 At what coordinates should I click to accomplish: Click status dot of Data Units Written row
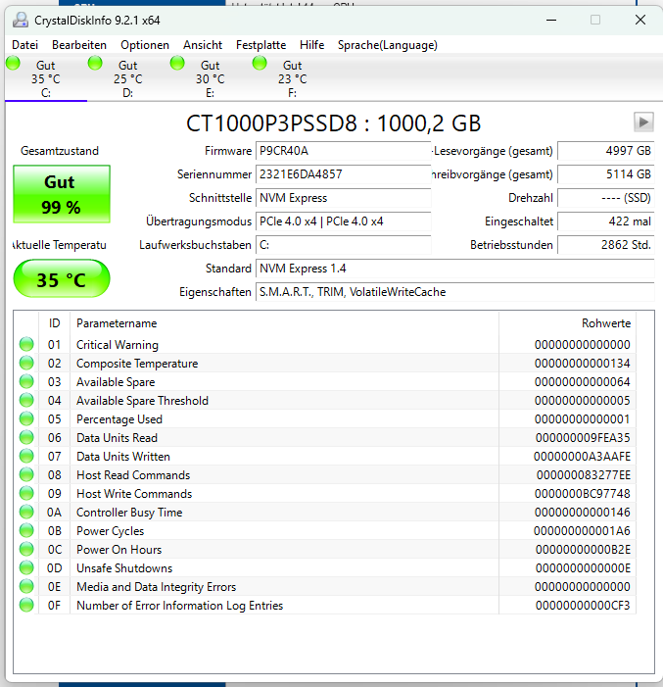pos(26,456)
